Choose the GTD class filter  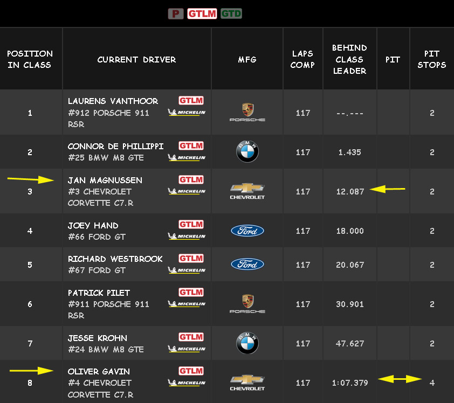tap(231, 13)
